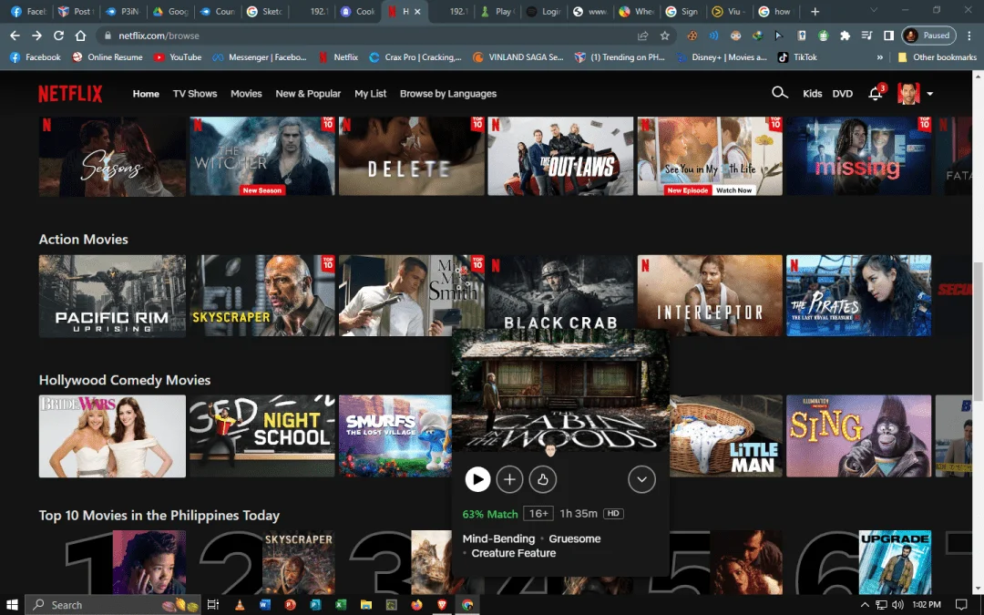This screenshot has width=984, height=615.
Task: Click the Windows taskbar Search box
Action: tap(113, 605)
